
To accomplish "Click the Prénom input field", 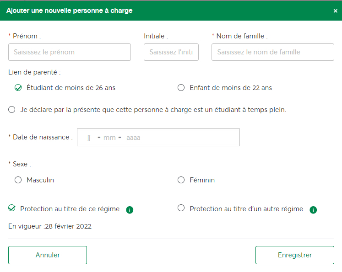I will [70, 52].
